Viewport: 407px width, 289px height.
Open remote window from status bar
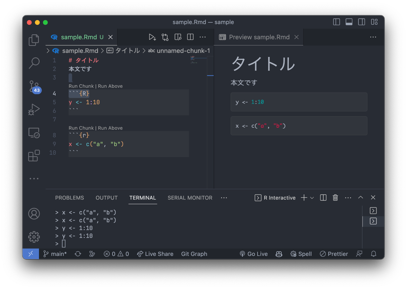31,254
